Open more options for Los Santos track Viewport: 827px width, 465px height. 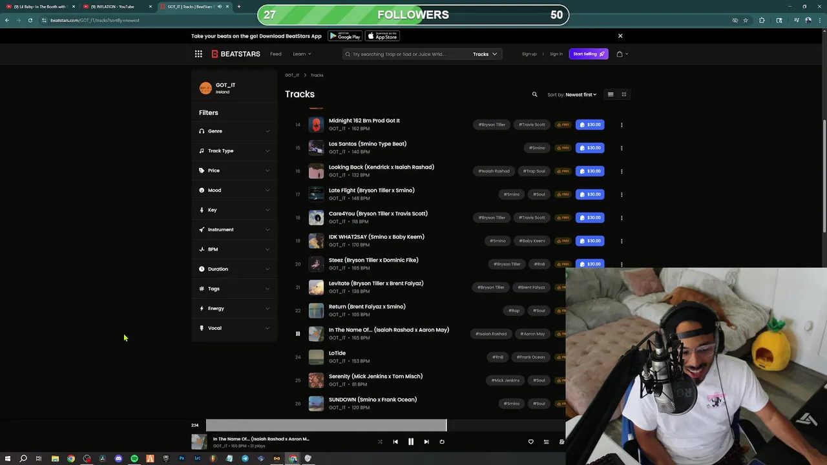(x=622, y=148)
